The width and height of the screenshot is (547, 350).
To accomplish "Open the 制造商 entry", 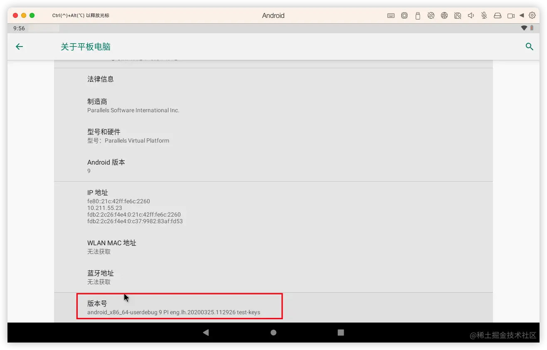I will tap(273, 106).
